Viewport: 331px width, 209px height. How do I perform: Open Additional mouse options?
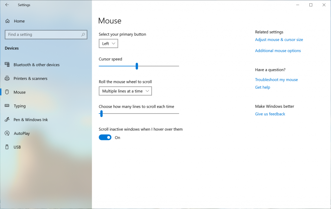click(x=278, y=51)
